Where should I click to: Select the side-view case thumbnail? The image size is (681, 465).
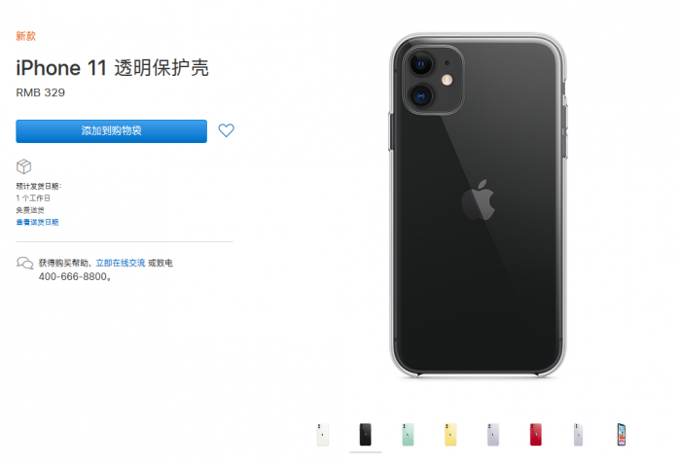[x=578, y=434]
